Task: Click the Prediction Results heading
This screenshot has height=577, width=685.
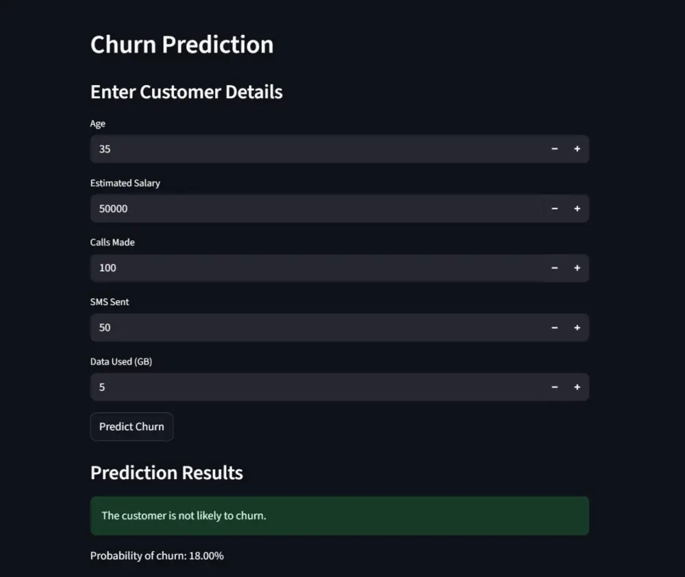Action: 166,472
